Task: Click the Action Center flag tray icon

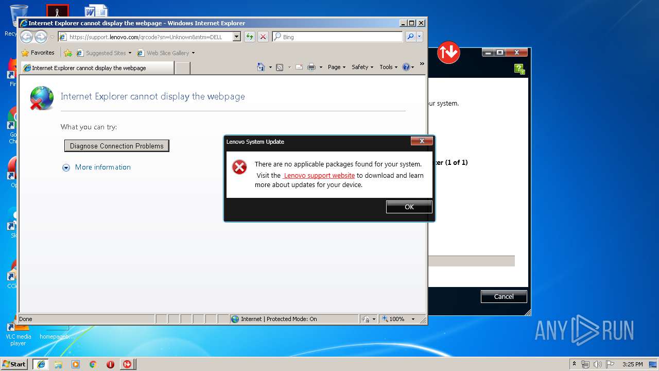Action: [610, 364]
